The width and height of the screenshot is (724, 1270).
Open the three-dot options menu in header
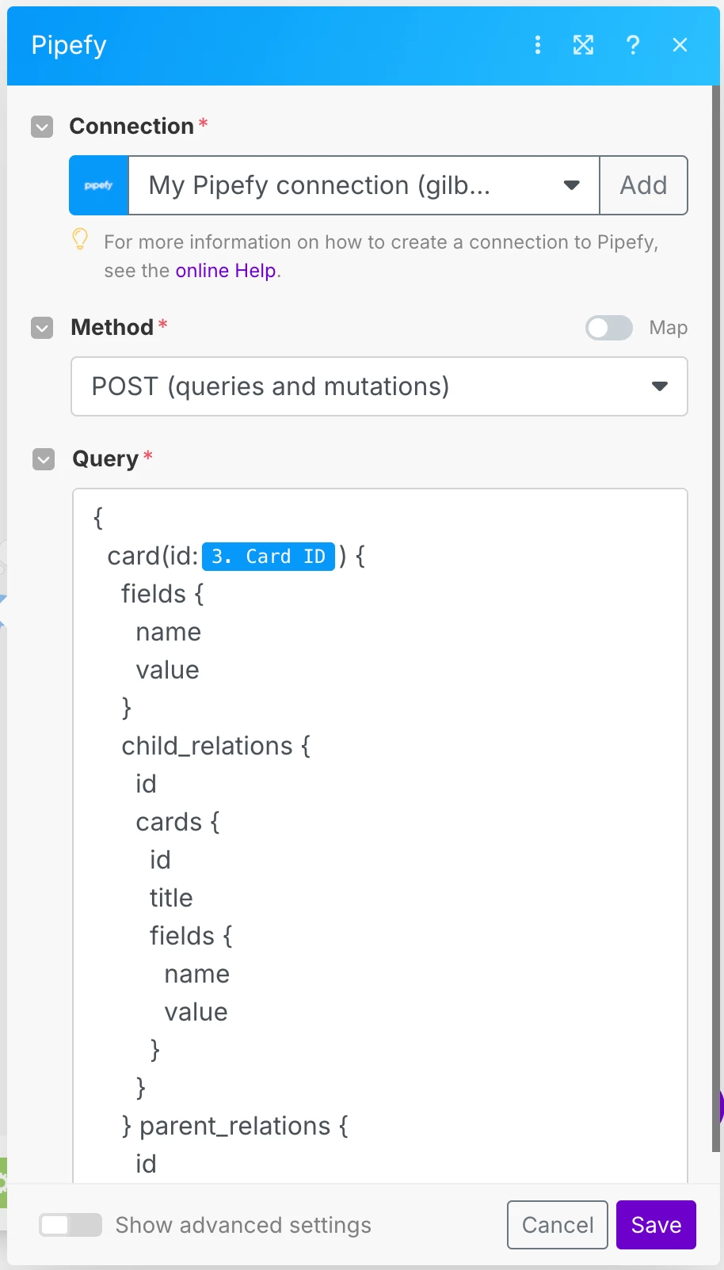coord(538,45)
